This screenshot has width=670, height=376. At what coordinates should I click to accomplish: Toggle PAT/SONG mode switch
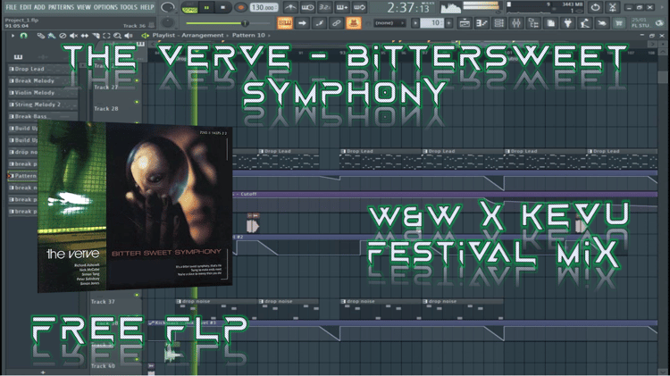pyautogui.click(x=189, y=8)
